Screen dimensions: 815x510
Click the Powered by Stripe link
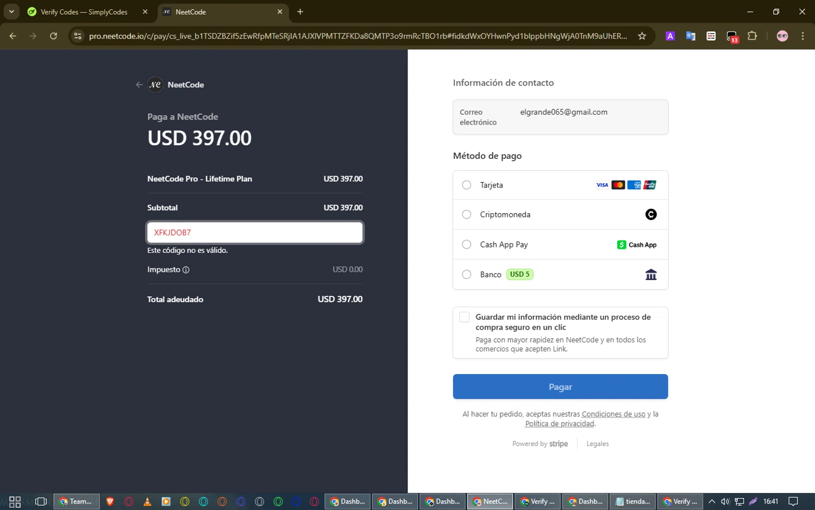coord(540,444)
